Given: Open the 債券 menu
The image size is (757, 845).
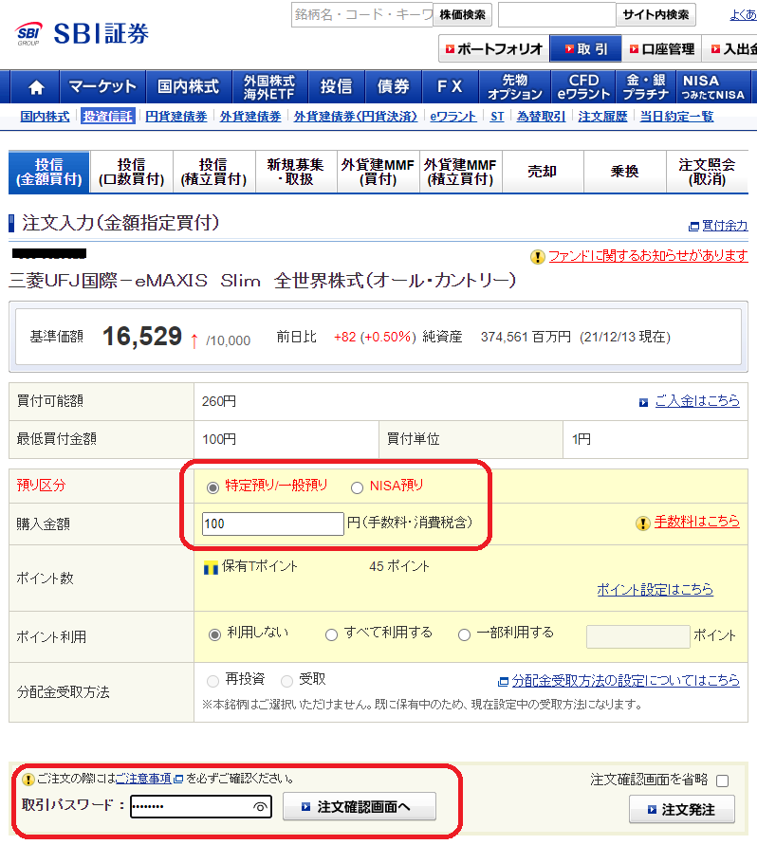Looking at the screenshot, I should pyautogui.click(x=393, y=86).
